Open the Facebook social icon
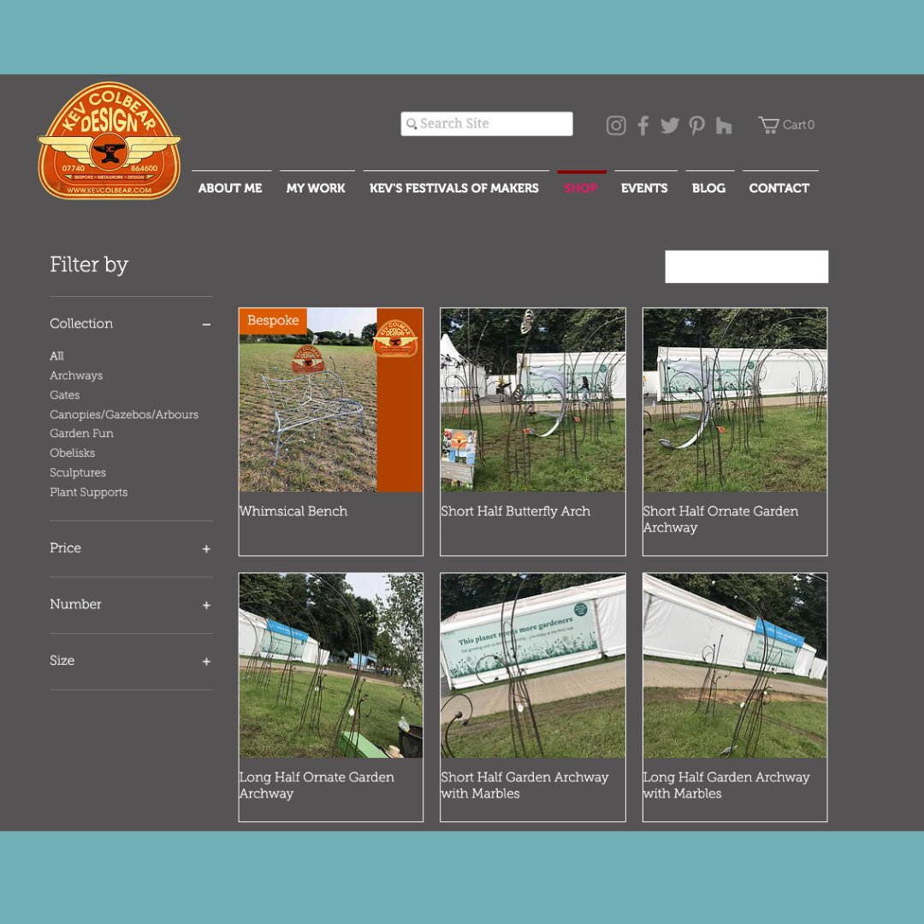This screenshot has height=924, width=924. coord(643,125)
